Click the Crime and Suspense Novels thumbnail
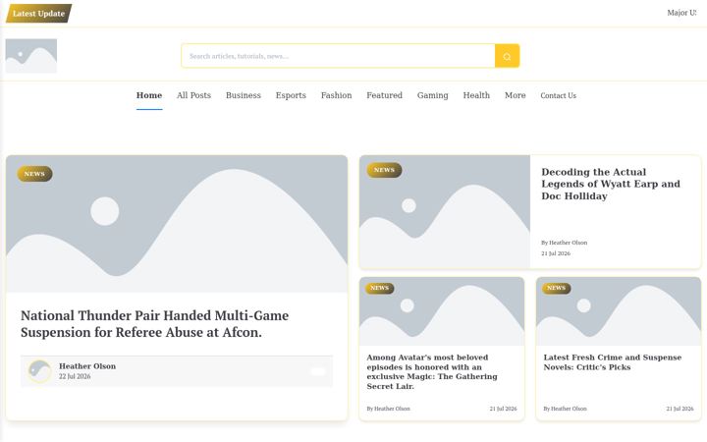707x442 pixels. point(619,311)
